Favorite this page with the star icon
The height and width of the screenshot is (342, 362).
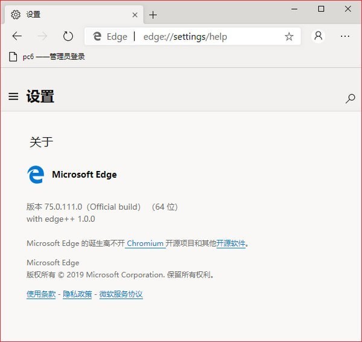point(289,36)
